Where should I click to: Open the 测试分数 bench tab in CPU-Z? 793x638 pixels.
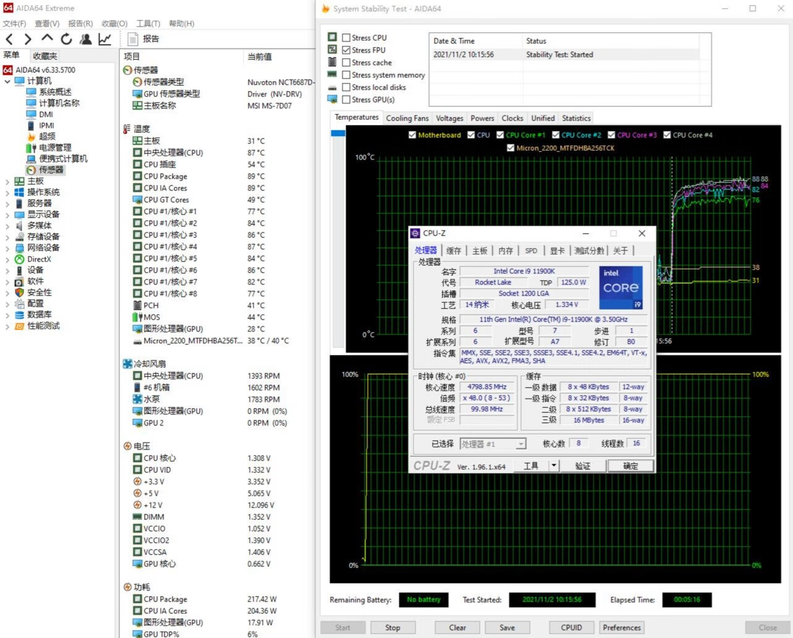tap(589, 250)
